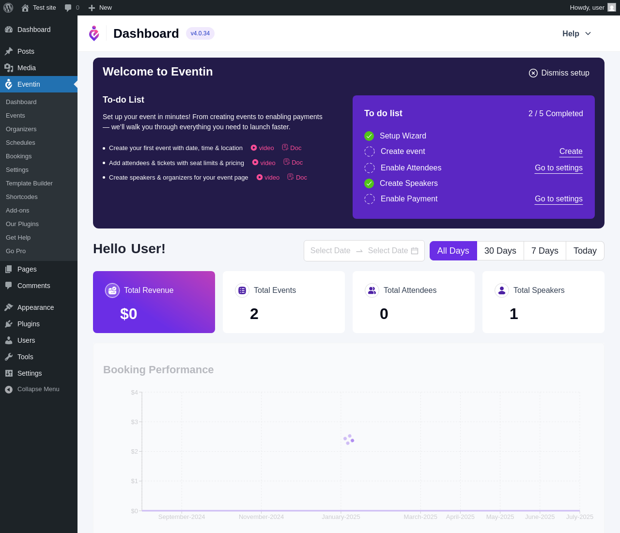Click the Plugins plug icon
This screenshot has width=620, height=533.
tap(9, 324)
